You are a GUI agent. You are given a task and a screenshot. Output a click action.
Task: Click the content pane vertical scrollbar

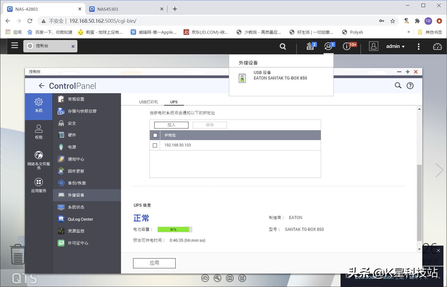pyautogui.click(x=419, y=203)
